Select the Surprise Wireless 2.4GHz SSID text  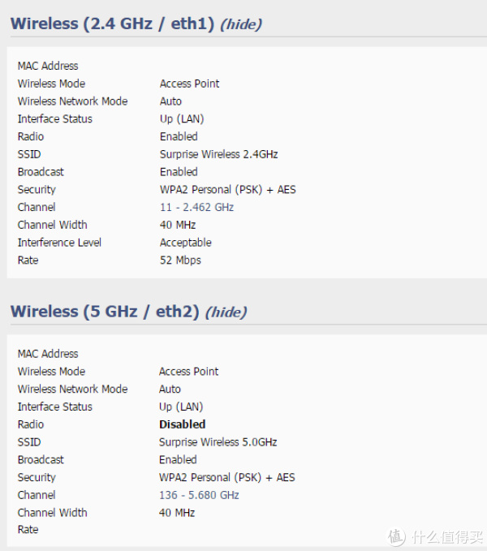[x=218, y=154]
